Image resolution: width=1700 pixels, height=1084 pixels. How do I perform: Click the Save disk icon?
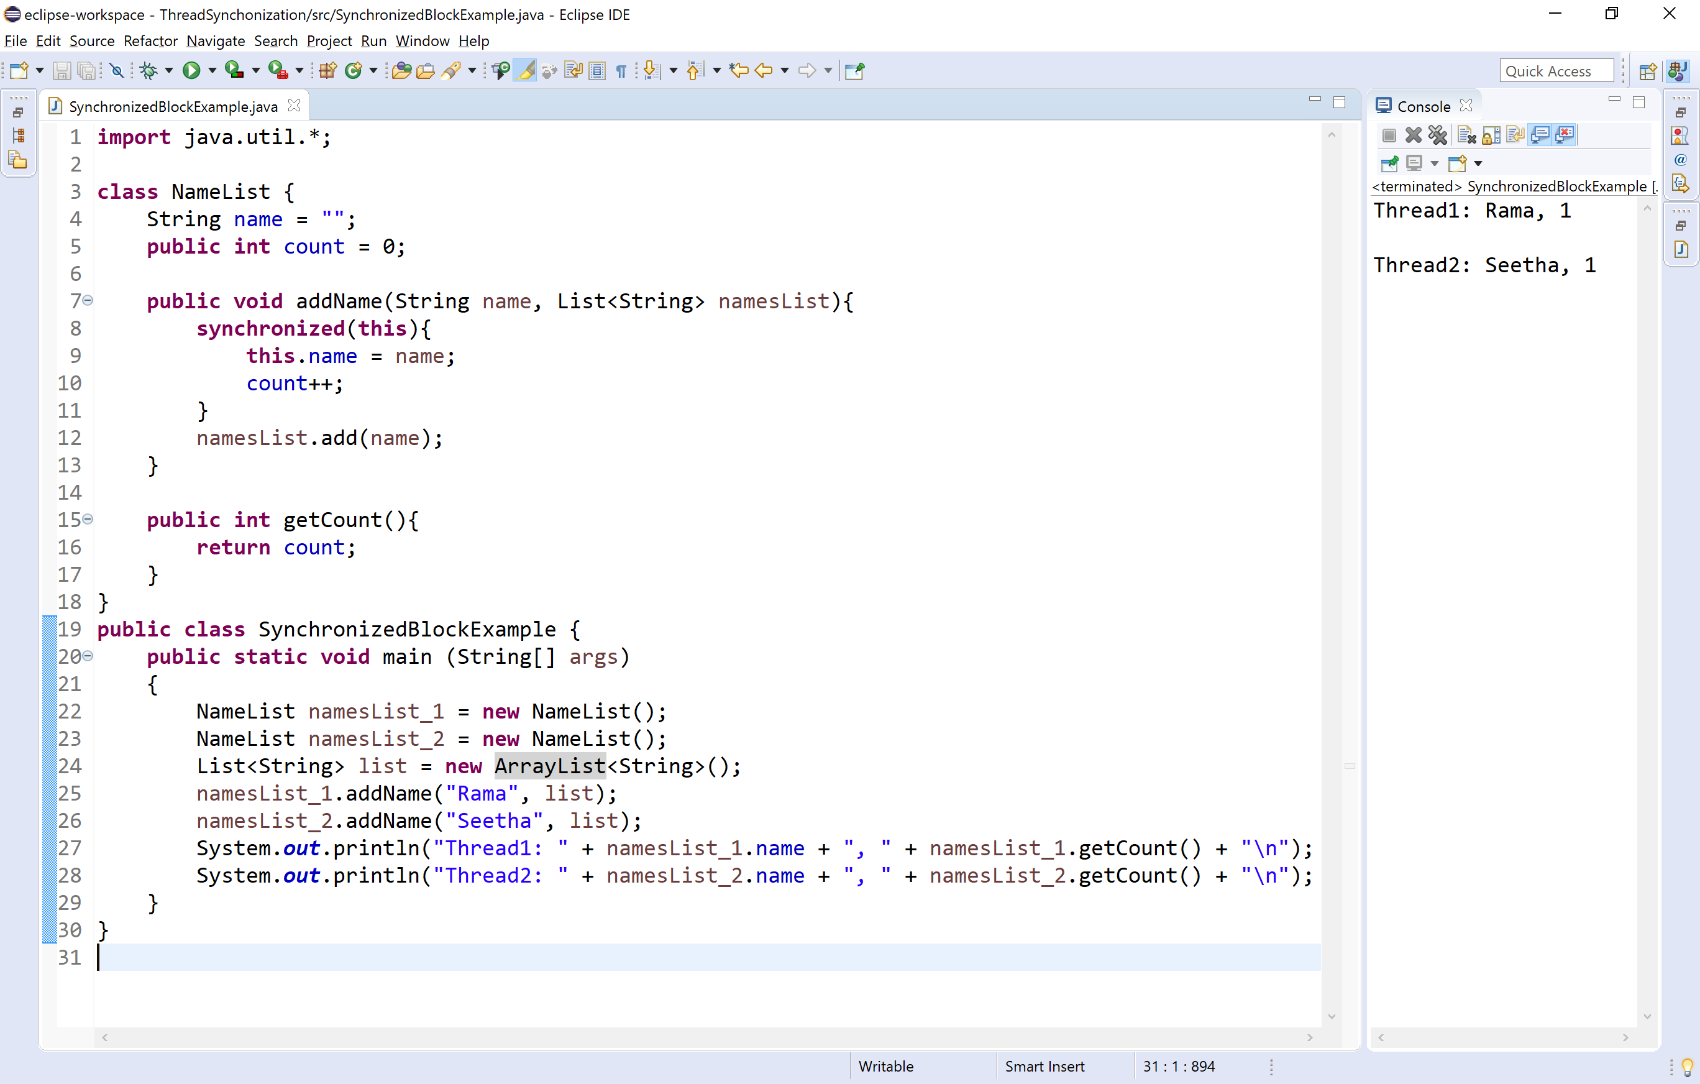point(62,71)
